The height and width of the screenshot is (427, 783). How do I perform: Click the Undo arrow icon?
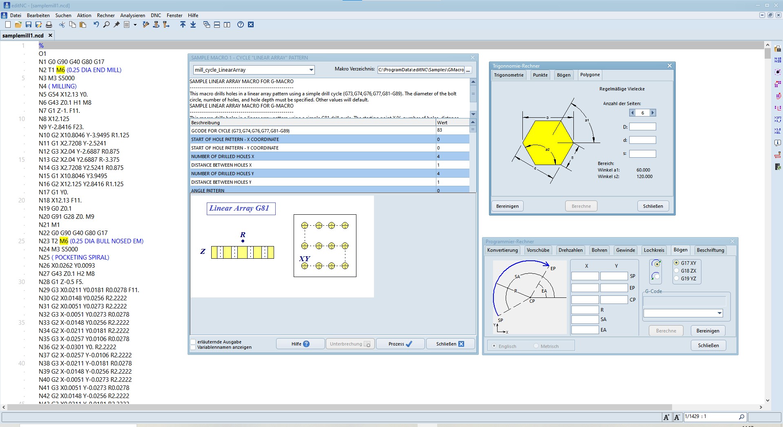click(96, 24)
